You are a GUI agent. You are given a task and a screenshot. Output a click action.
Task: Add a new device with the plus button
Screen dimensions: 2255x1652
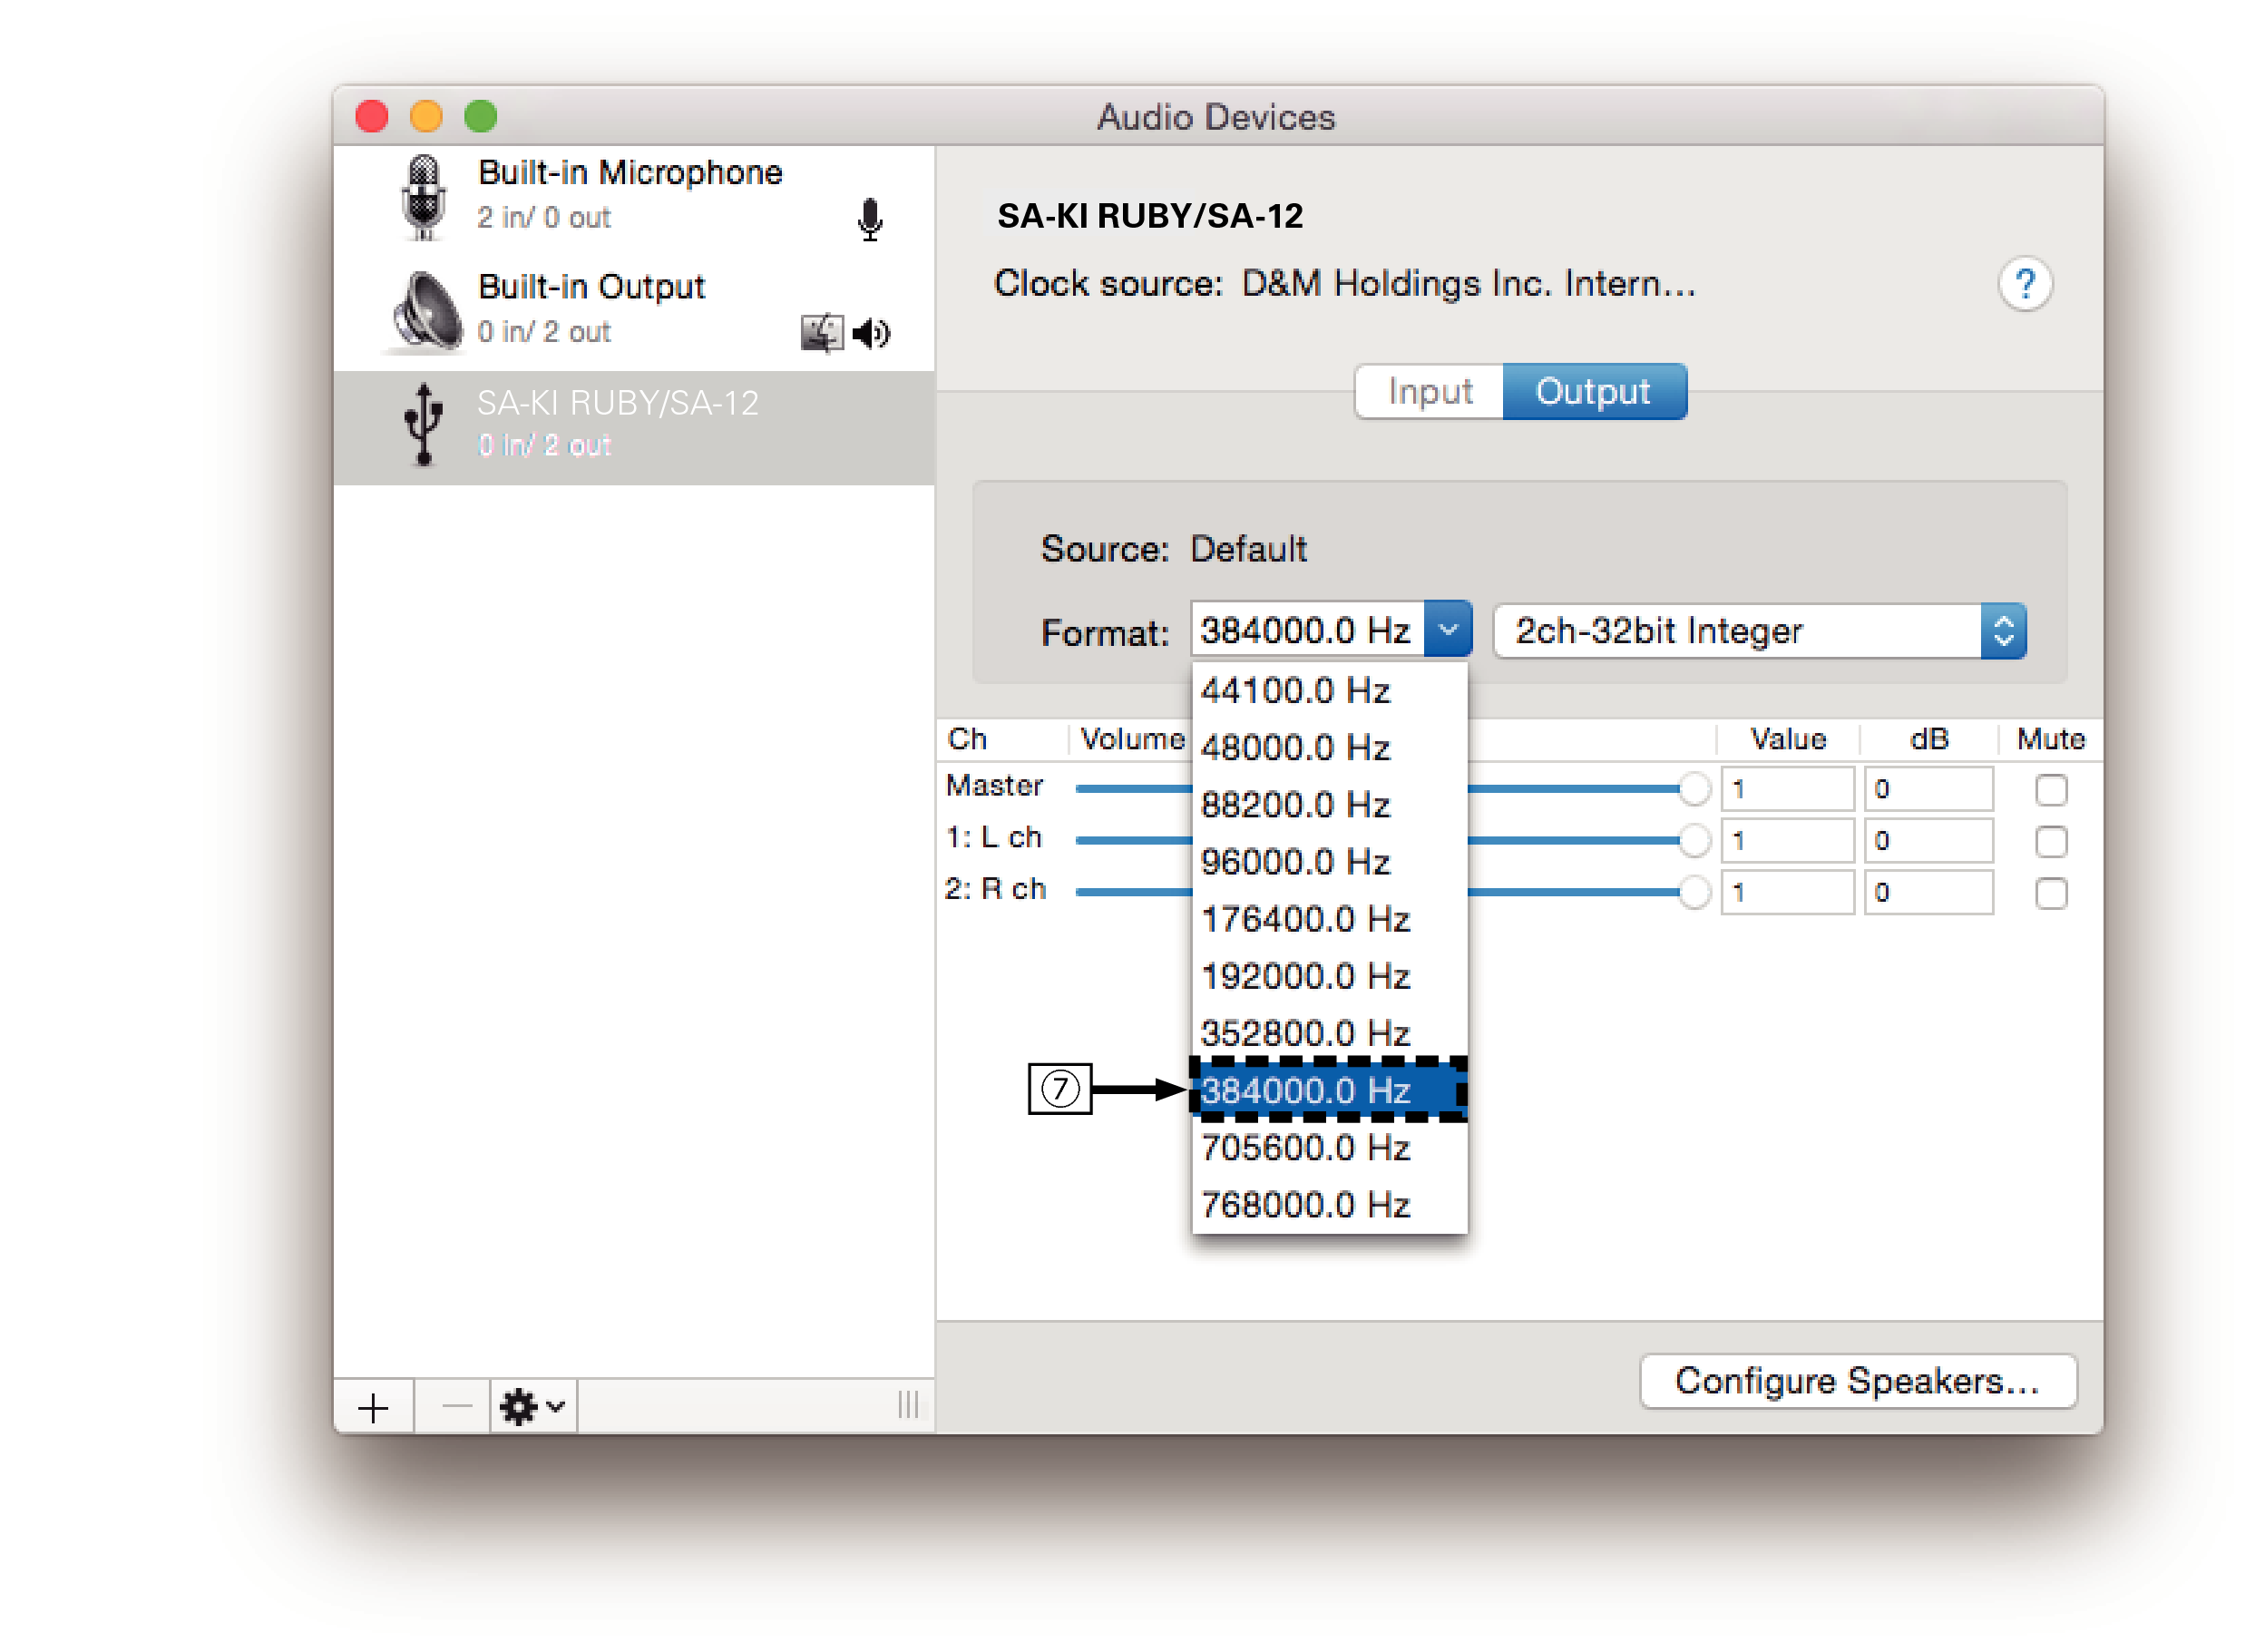373,1407
